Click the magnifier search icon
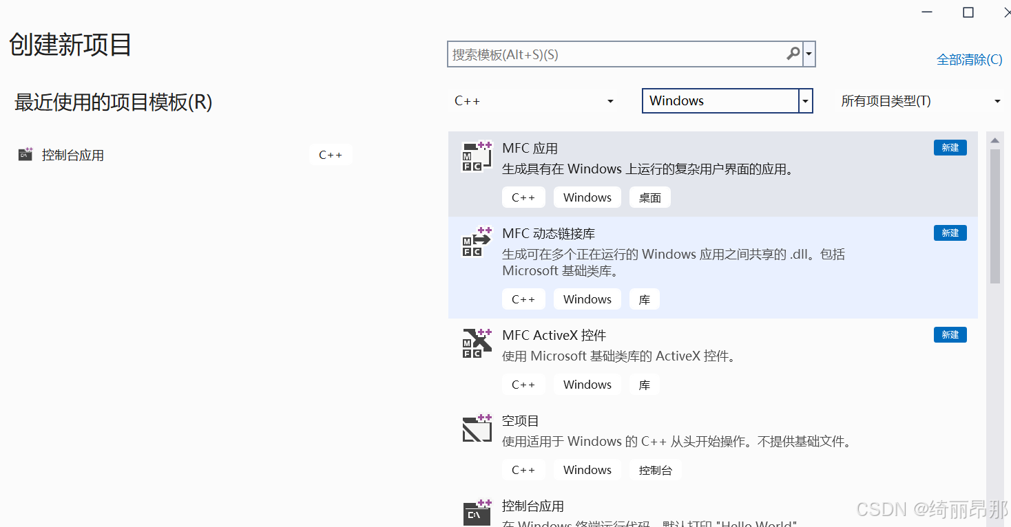The height and width of the screenshot is (527, 1011). 793,54
